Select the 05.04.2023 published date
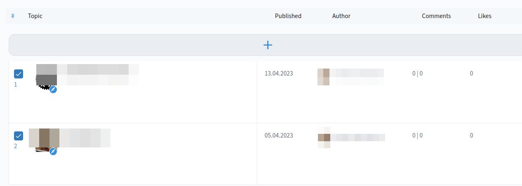Viewport: 522px width, 186px height. click(279, 135)
